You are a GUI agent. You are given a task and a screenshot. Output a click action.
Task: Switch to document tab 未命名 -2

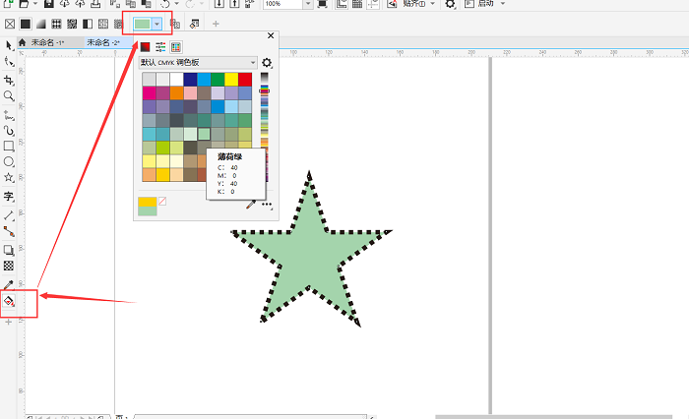(x=102, y=43)
